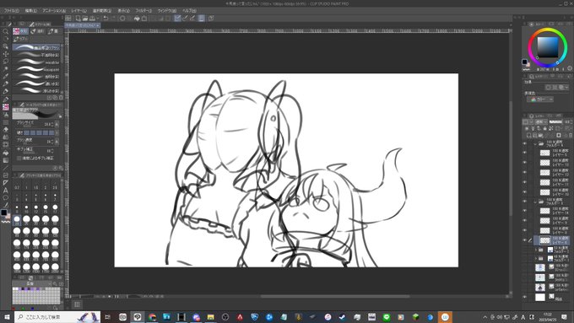Click the New document icon in command bar

[x=78, y=19]
